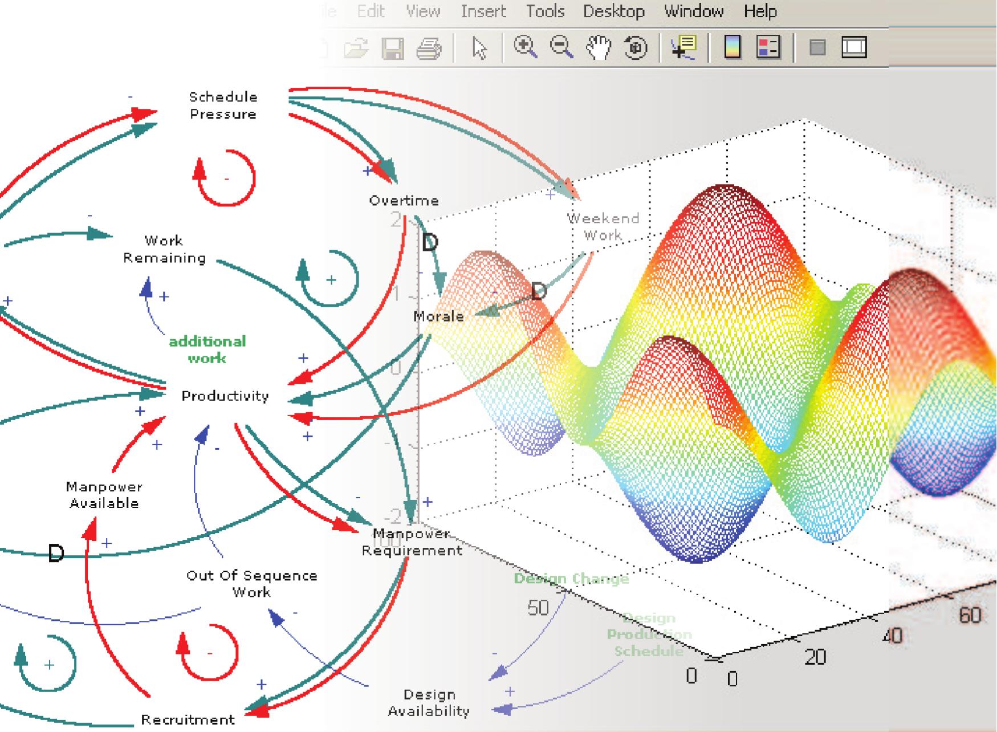Click the Hide Plot Tools icon
The width and height of the screenshot is (997, 732).
[817, 48]
